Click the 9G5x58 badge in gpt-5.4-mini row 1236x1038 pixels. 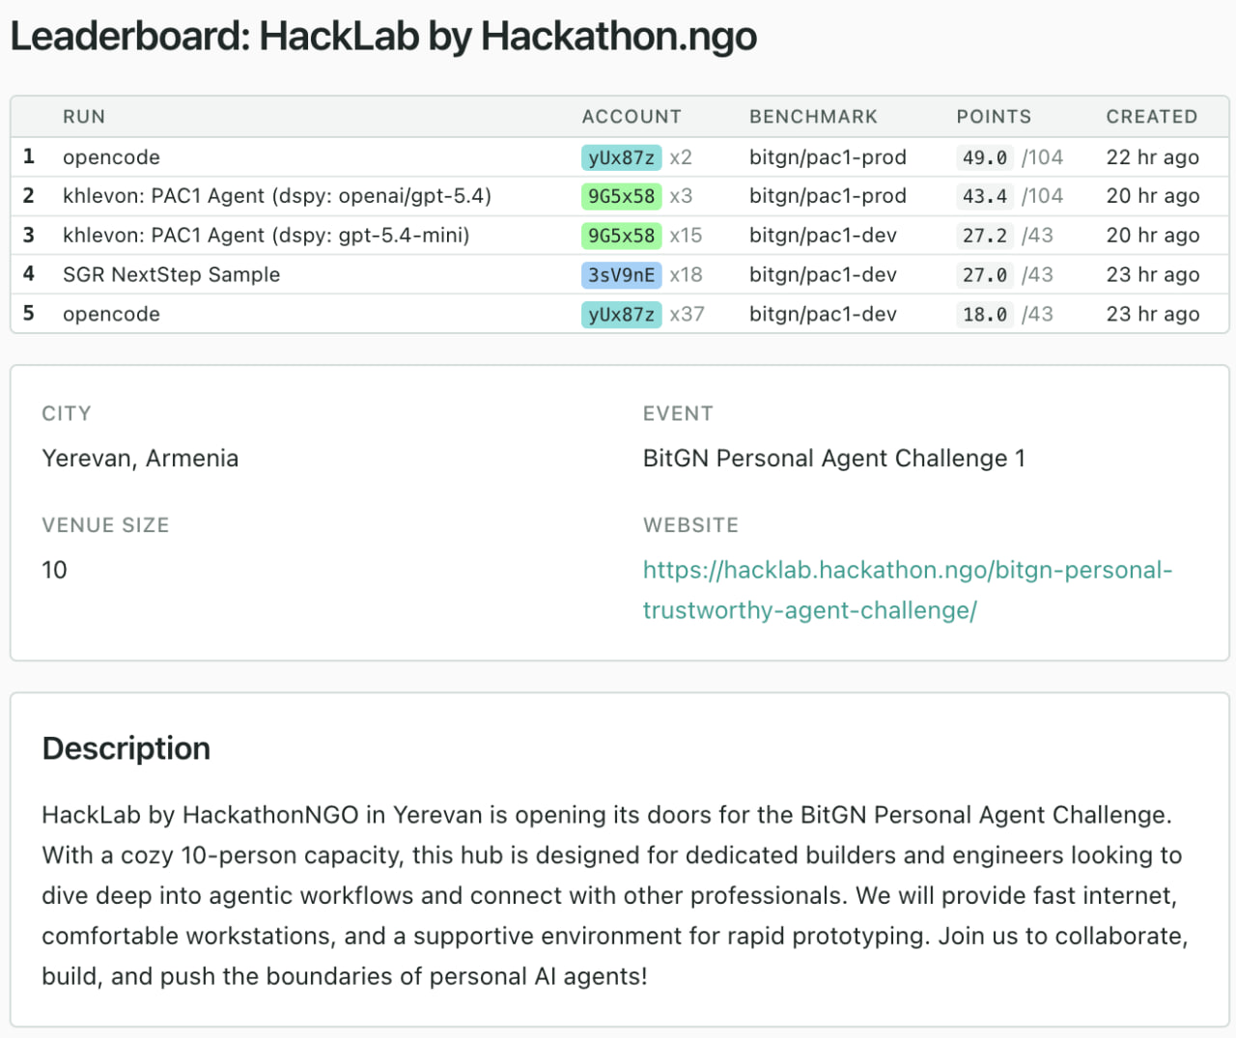point(621,236)
